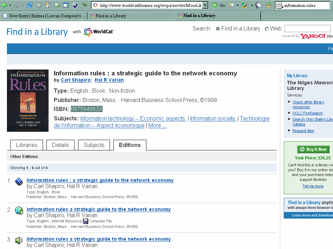Viewport: 333px width, 249px height.
Task: Click the page search input field
Action: pyautogui.click(x=308, y=29)
